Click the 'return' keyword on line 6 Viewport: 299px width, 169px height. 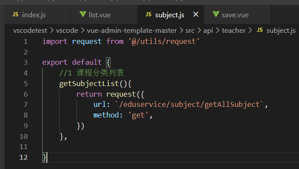pyautogui.click(x=89, y=94)
